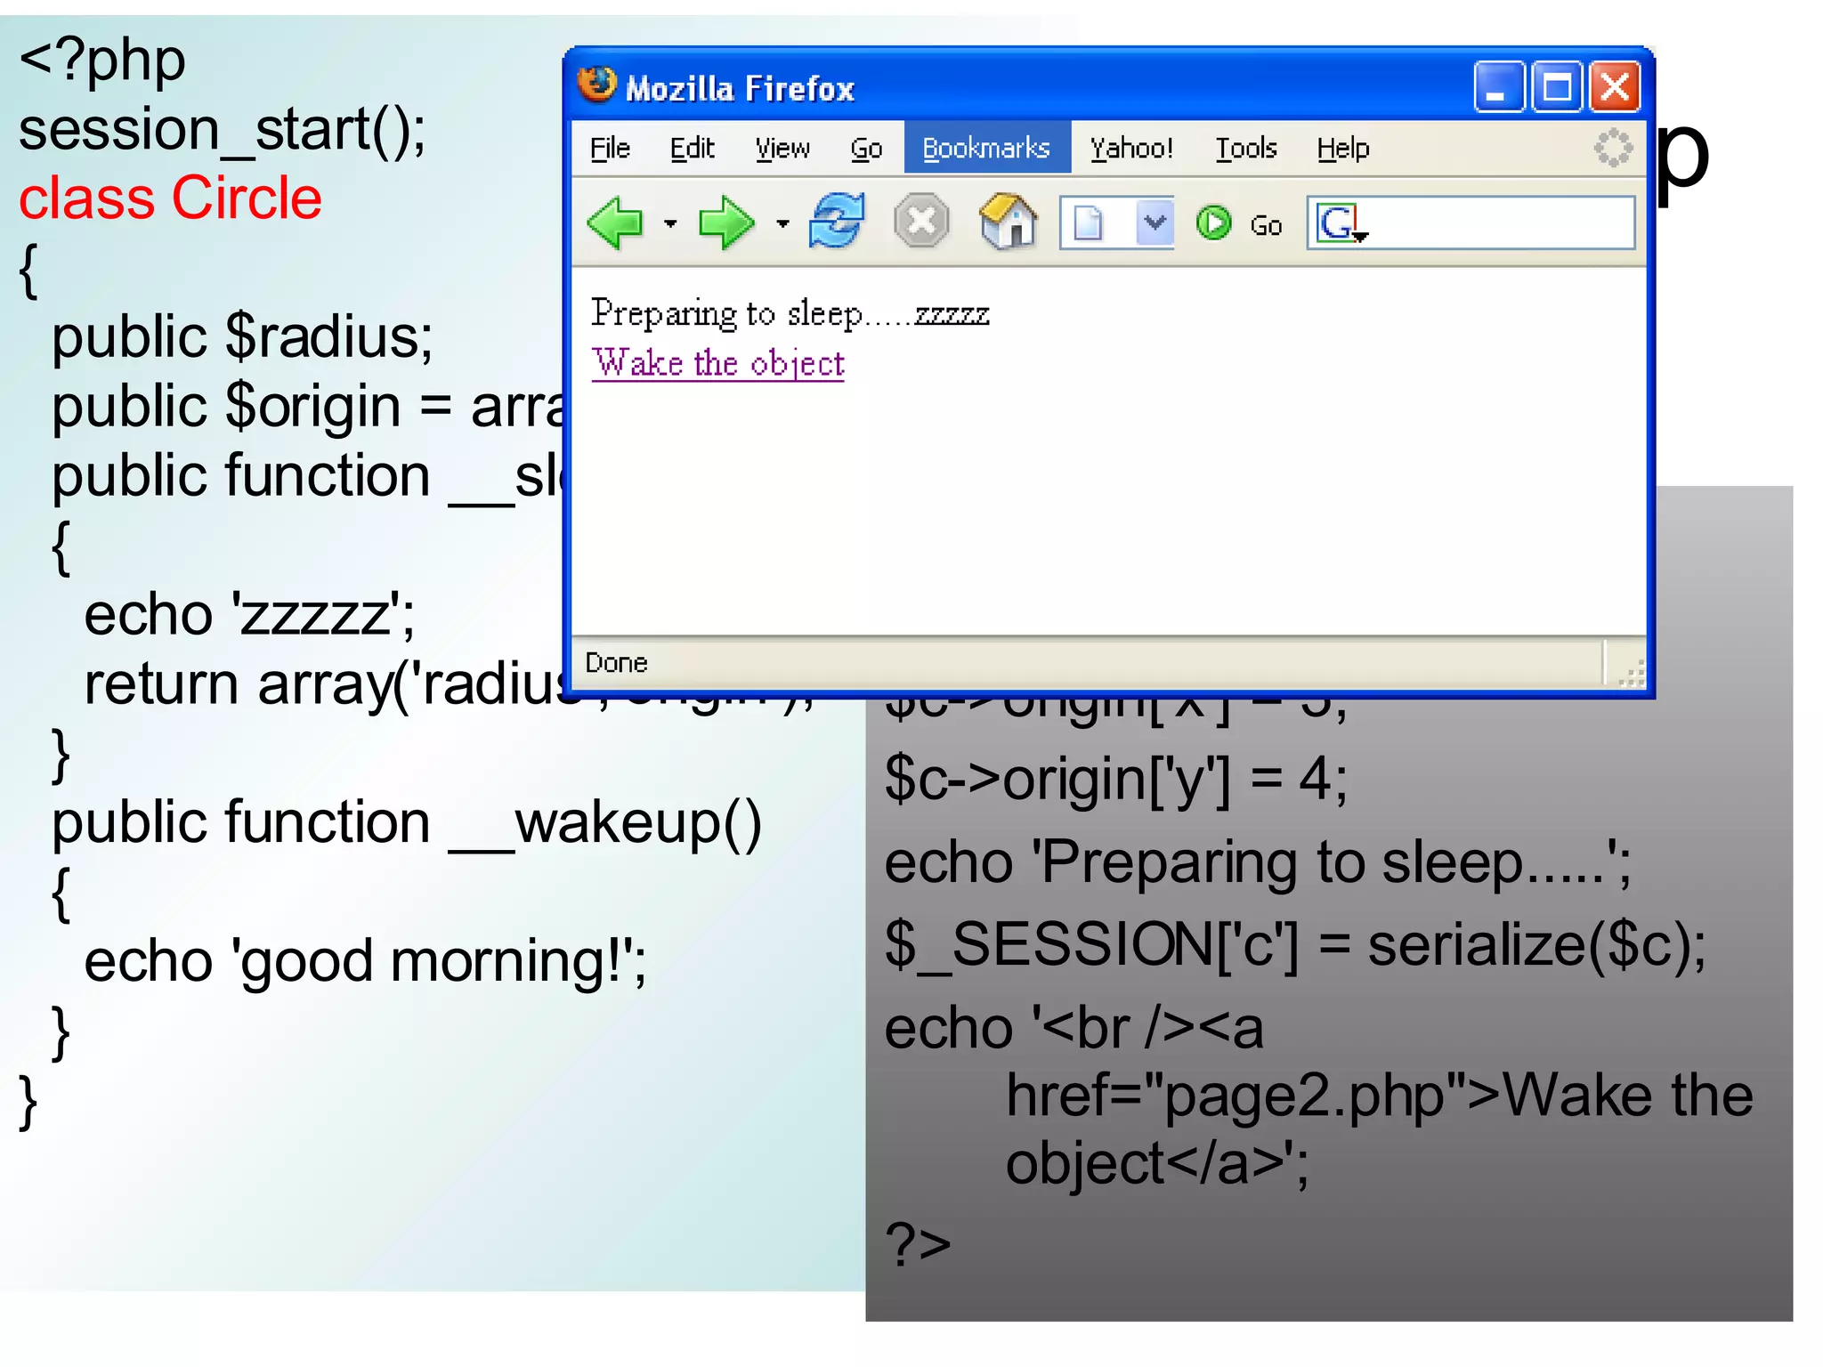The width and height of the screenshot is (1823, 1367).
Task: Open the Tools menu
Action: click(1246, 148)
